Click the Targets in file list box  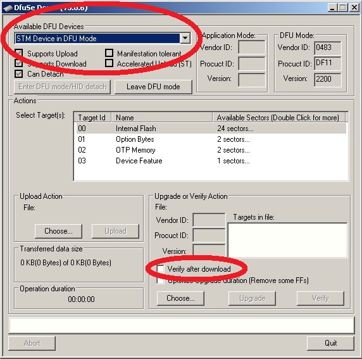(x=287, y=240)
